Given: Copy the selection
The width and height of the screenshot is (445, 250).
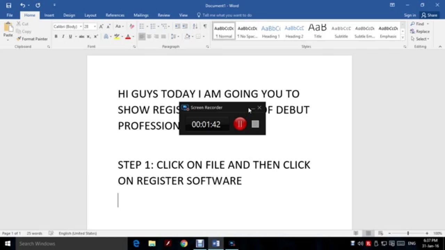Looking at the screenshot, I should pos(24,31).
